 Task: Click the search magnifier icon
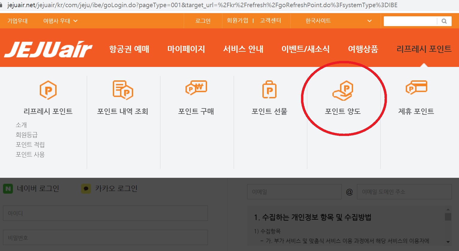[x=444, y=21]
